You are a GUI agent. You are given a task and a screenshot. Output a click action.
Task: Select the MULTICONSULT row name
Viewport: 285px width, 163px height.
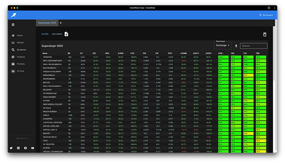(50, 68)
